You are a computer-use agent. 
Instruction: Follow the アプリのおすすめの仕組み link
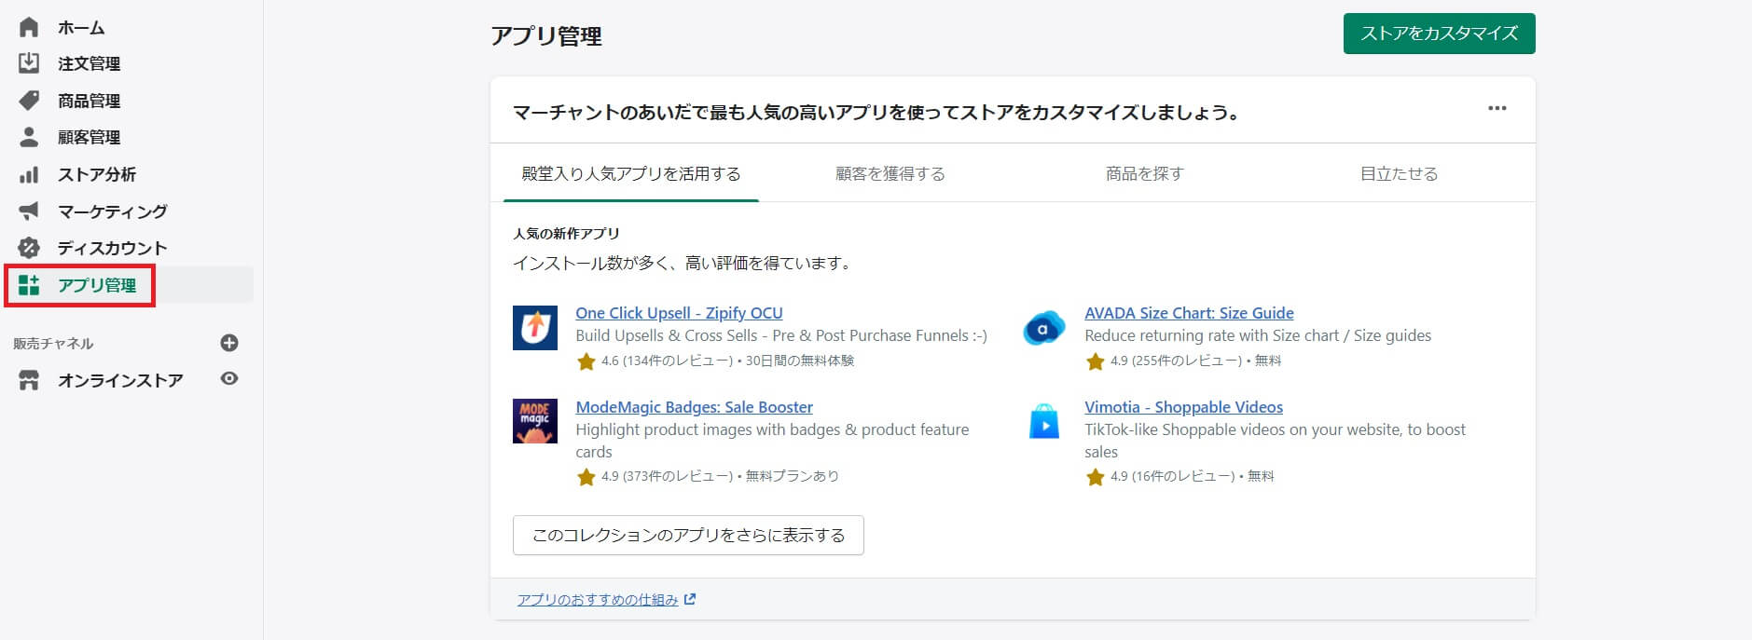click(x=598, y=600)
